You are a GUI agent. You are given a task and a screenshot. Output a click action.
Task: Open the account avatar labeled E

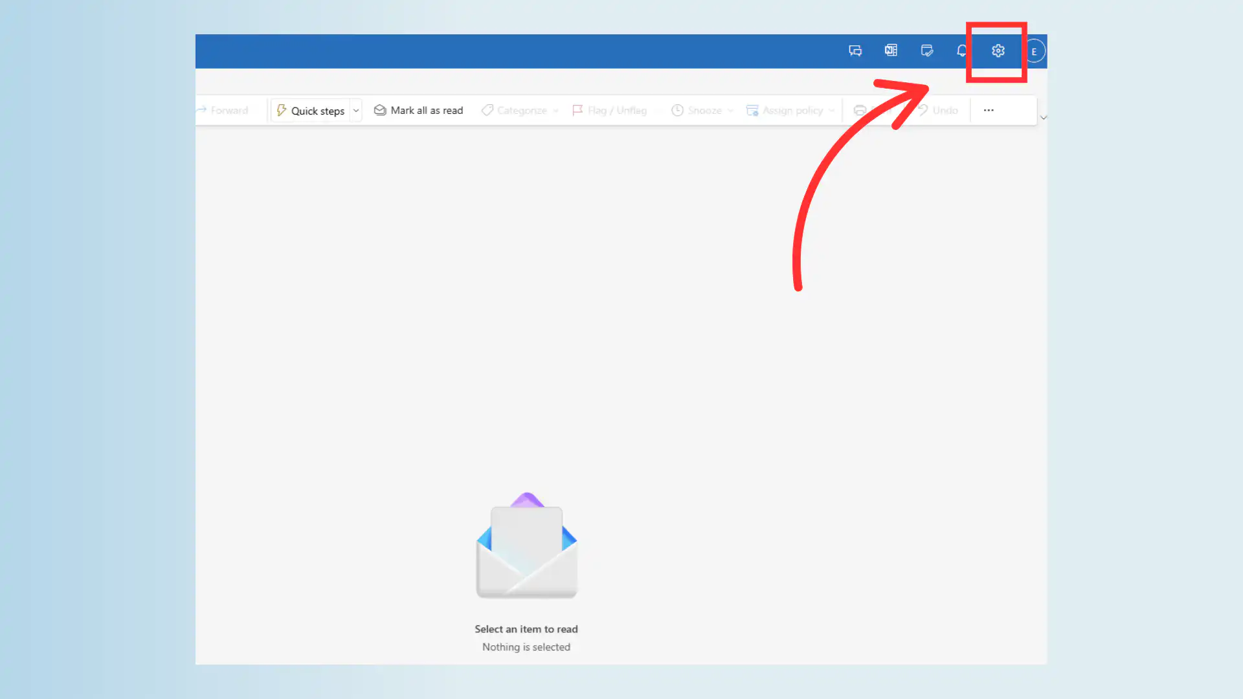pos(1035,50)
